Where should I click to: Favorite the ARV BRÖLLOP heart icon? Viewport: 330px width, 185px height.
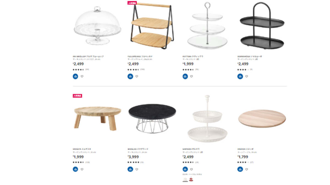point(82,76)
